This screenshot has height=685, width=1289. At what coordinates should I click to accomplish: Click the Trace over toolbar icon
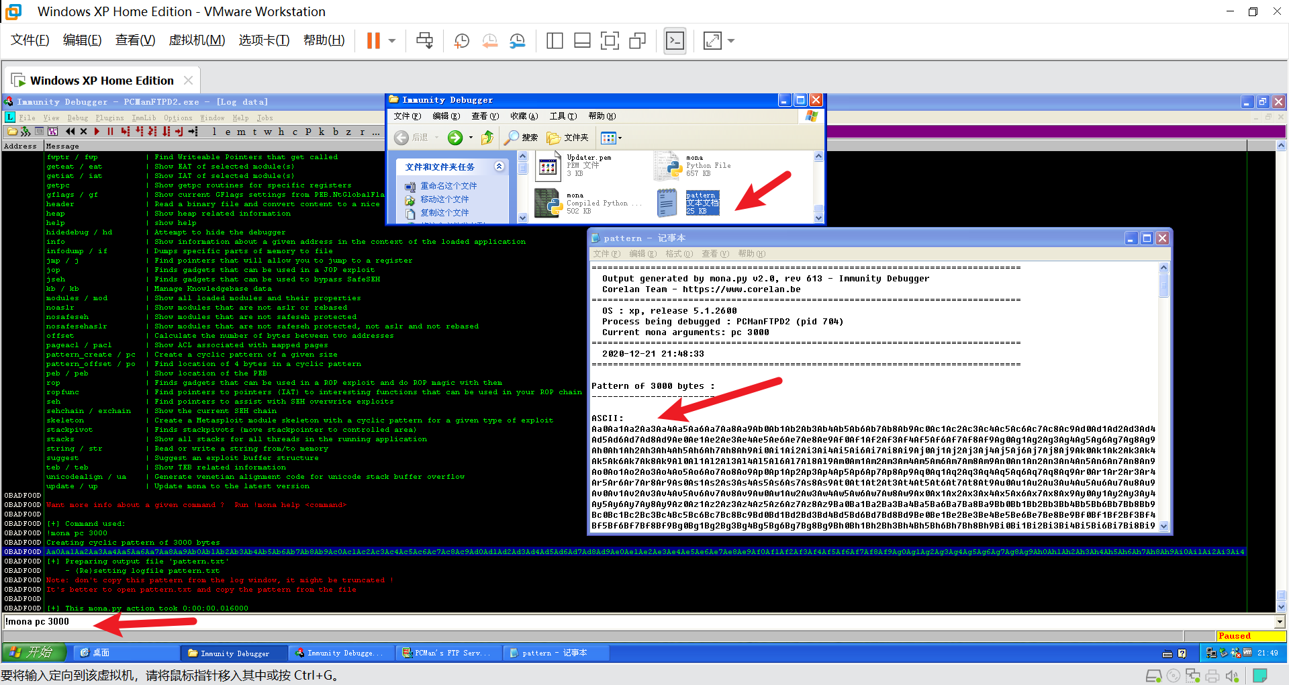tap(166, 132)
